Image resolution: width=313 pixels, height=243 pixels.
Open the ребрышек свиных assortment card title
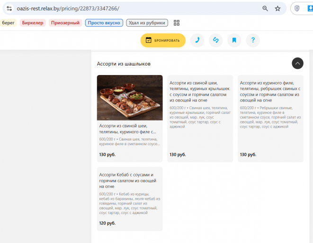point(270,92)
